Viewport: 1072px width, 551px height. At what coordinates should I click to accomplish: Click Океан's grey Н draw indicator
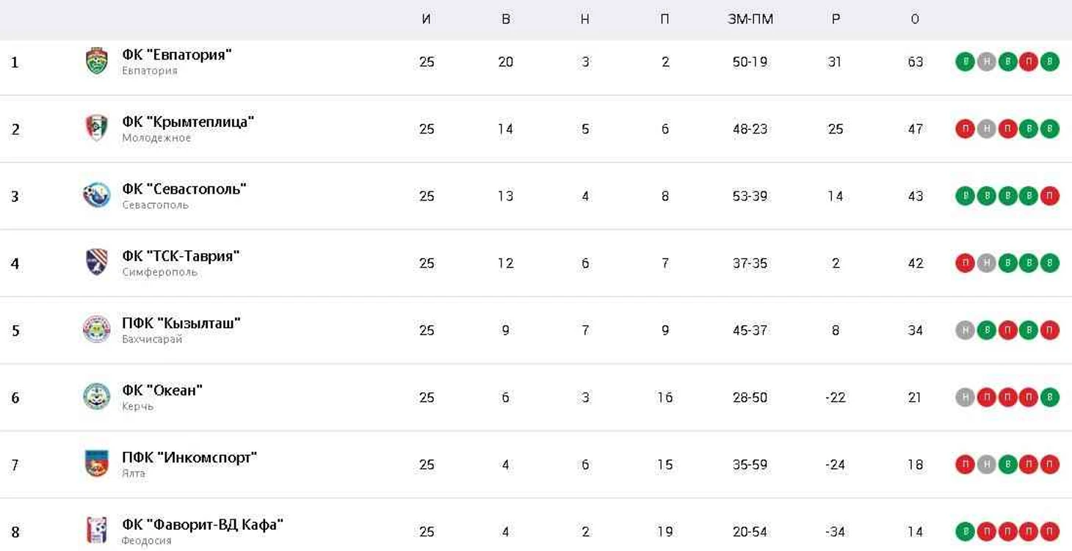coord(965,397)
